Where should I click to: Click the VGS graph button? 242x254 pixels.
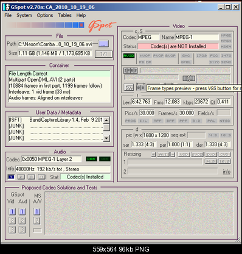point(129,88)
